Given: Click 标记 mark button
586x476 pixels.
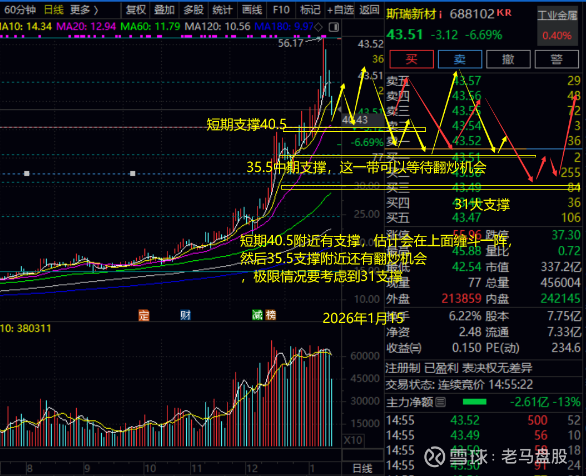Looking at the screenshot, I should click(x=310, y=9).
